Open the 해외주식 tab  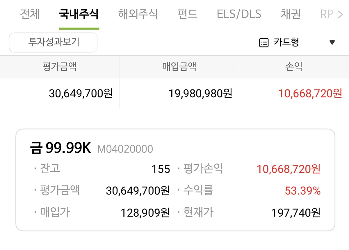point(138,14)
